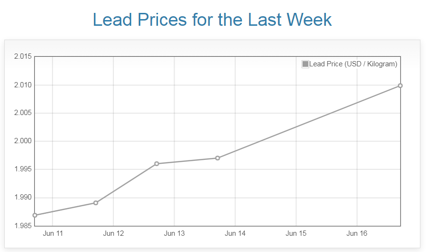The width and height of the screenshot is (429, 252).
Task: Select the data point at 1.996
Action: [x=157, y=164]
